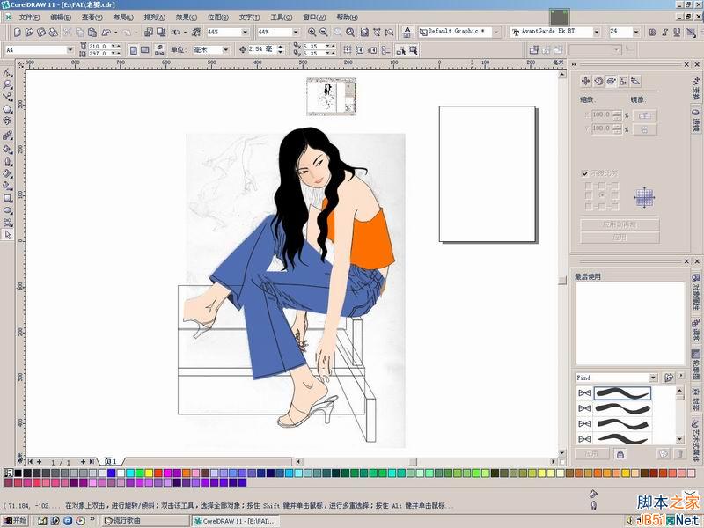
Task: Select the center anchor radio button
Action: point(602,195)
